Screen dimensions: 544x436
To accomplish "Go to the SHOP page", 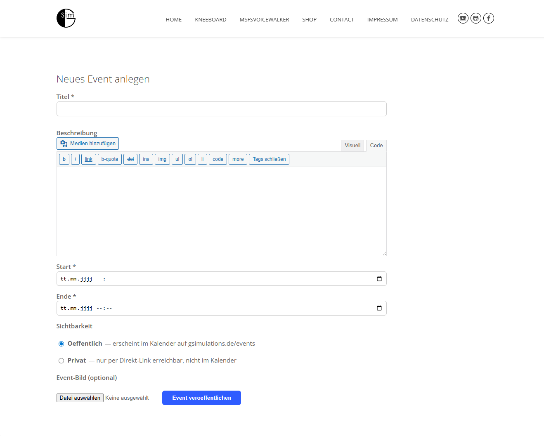I will pos(309,19).
